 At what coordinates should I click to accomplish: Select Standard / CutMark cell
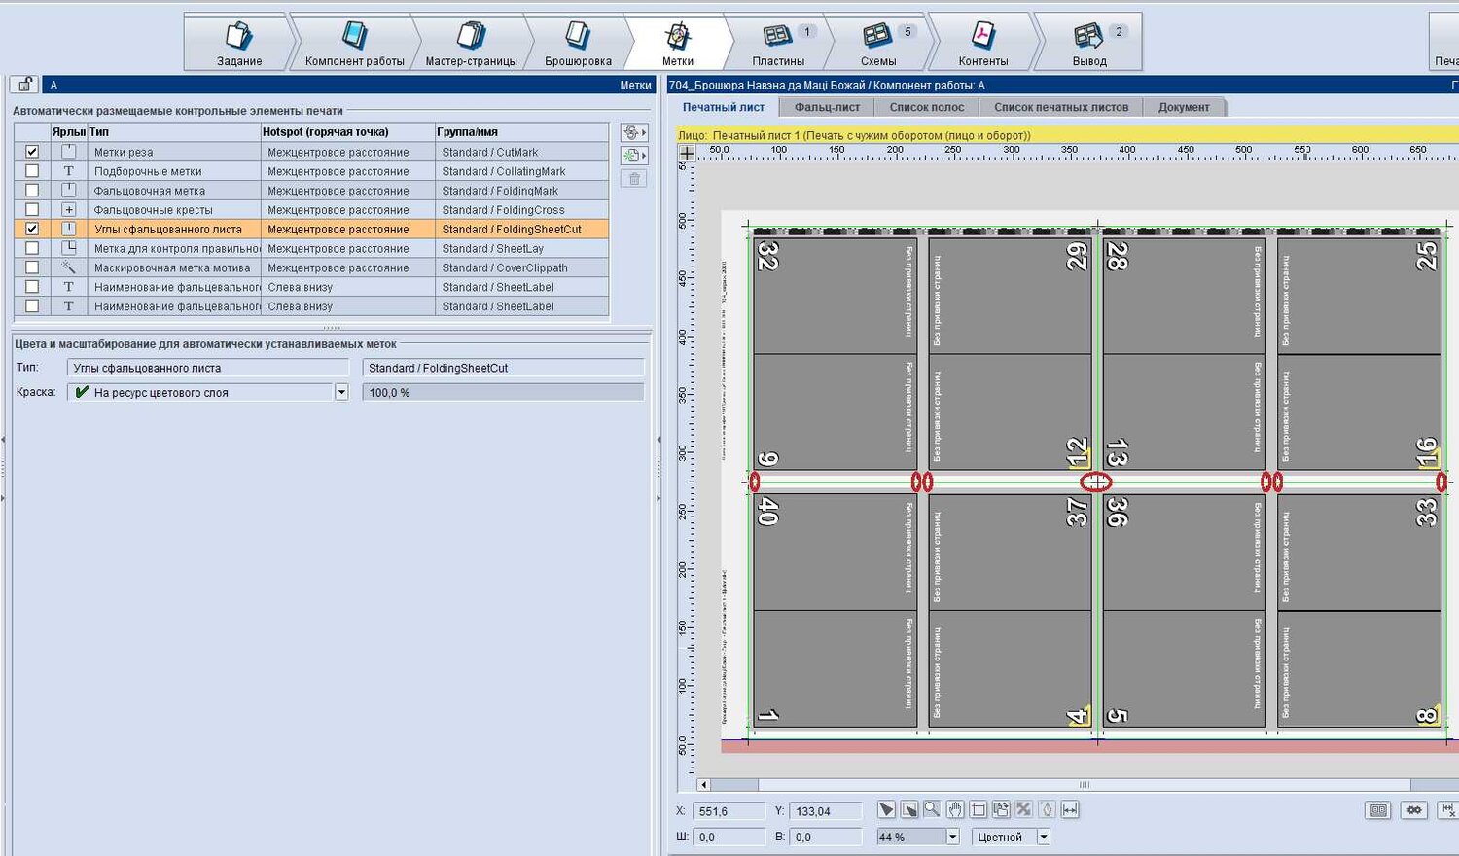pos(521,152)
